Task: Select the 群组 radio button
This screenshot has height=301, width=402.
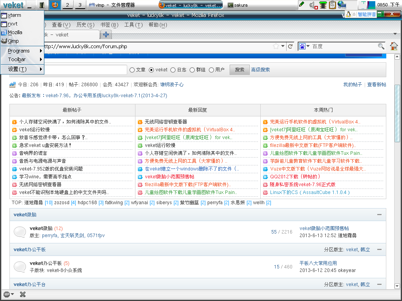Action: 192,70
